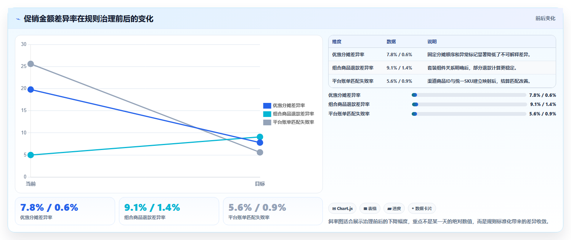Click the 目标 x-axis label
Image resolution: width=571 pixels, height=240 pixels.
click(x=260, y=184)
